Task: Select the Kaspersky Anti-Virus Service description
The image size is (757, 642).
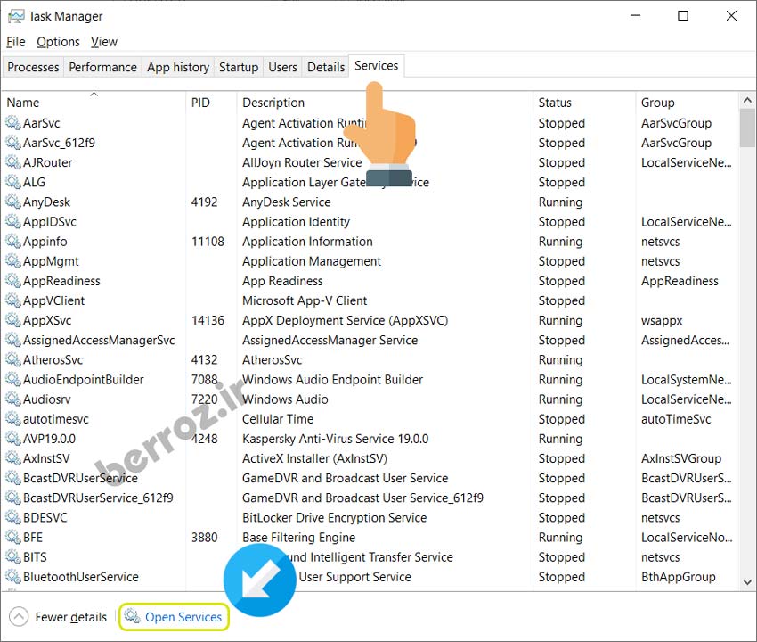Action: (335, 439)
